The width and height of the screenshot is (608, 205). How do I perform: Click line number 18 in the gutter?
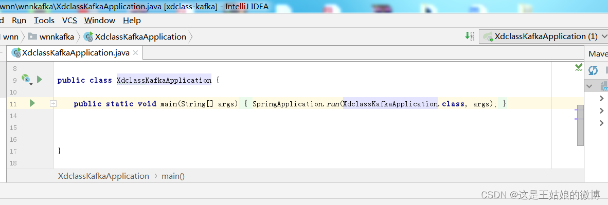point(13,163)
